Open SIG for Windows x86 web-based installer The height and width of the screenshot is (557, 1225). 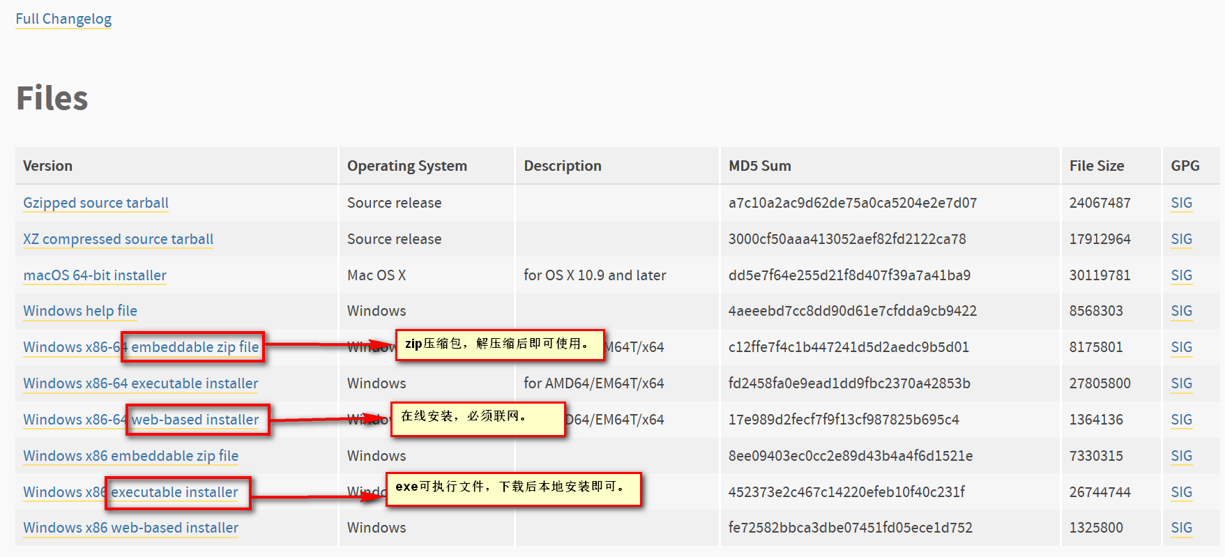1181,528
